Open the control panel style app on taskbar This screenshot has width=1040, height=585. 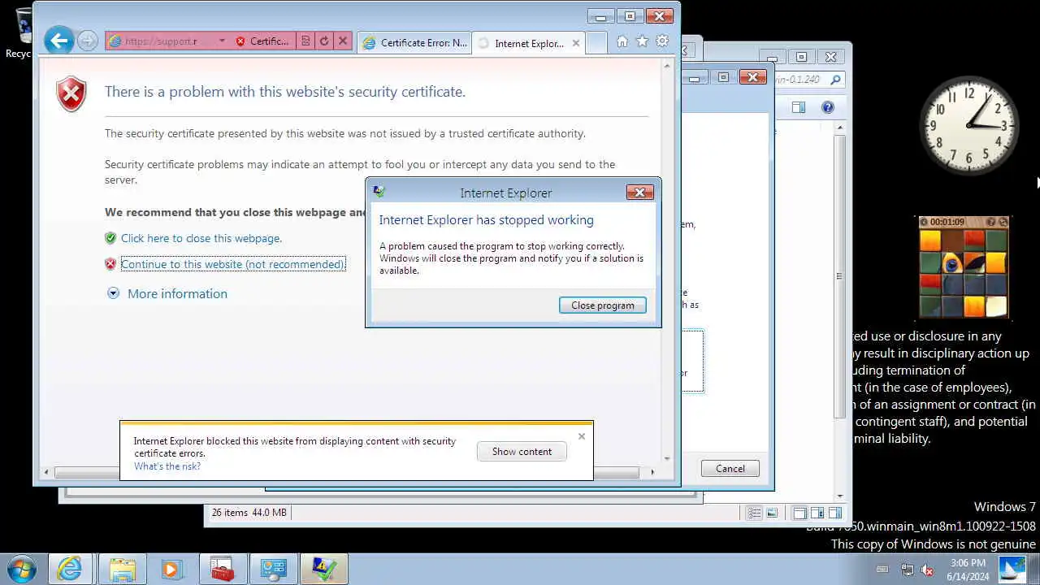pos(273,569)
